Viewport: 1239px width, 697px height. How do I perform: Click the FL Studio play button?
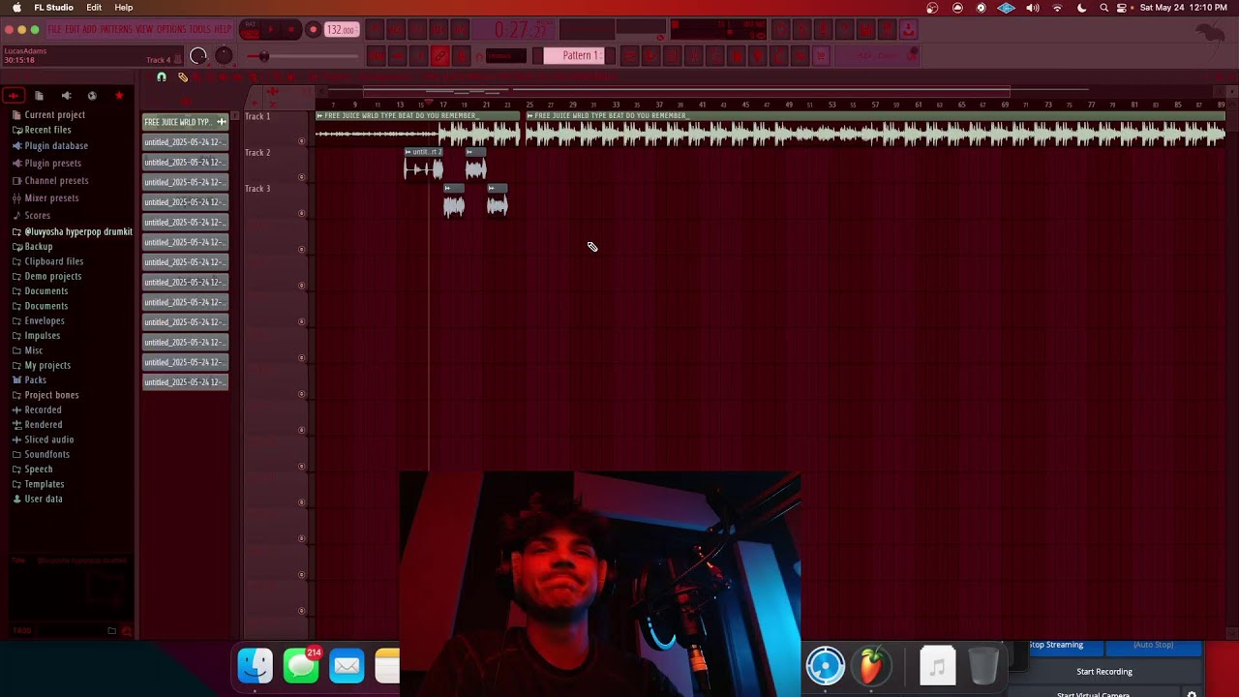[x=270, y=30]
